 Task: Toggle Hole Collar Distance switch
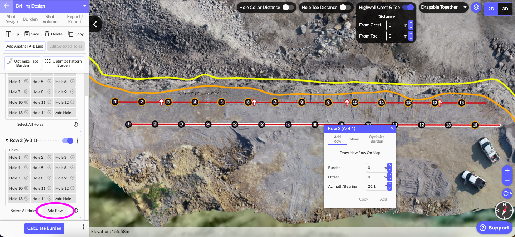pyautogui.click(x=288, y=8)
